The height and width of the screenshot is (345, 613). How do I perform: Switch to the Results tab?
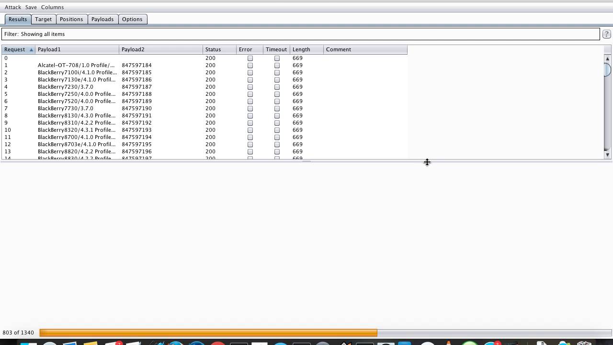tap(18, 19)
